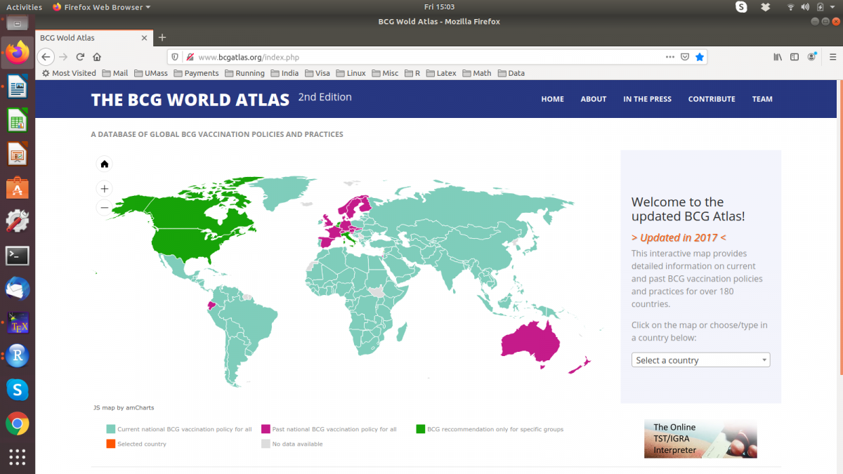Click the IN THE PRESS link

(647, 99)
